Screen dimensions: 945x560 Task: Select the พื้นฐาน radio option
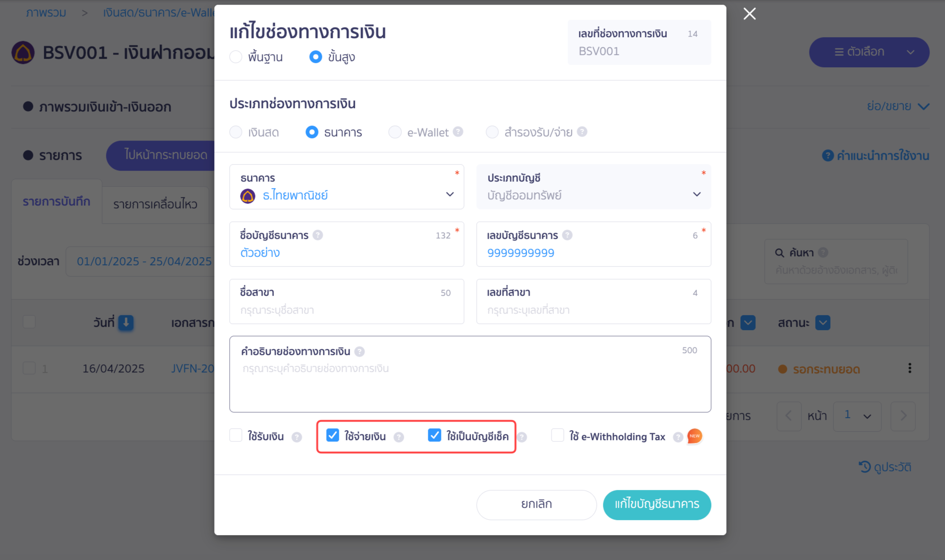(236, 57)
